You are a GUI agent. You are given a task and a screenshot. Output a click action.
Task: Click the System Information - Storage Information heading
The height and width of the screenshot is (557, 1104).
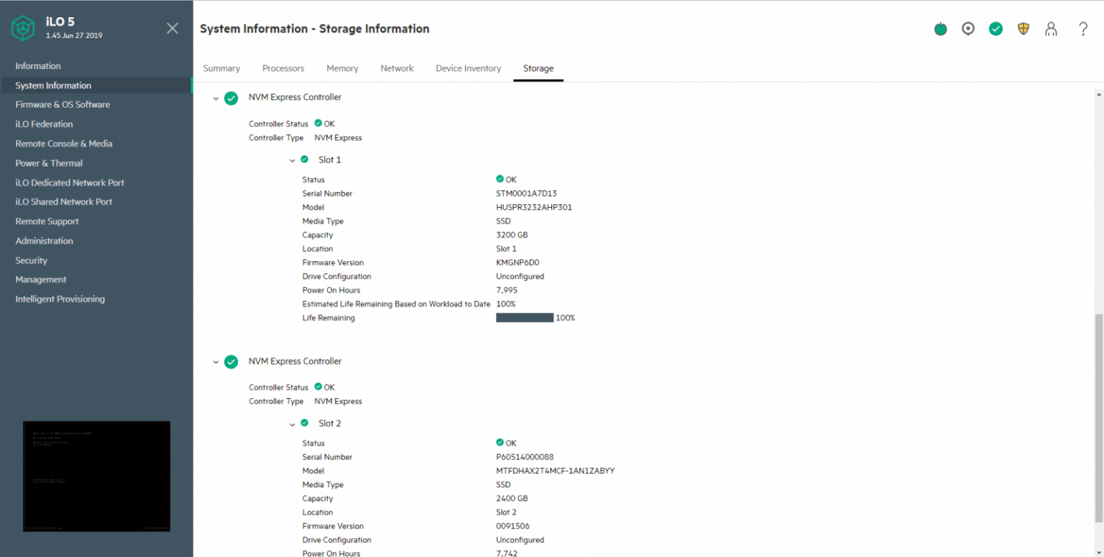[x=315, y=29]
